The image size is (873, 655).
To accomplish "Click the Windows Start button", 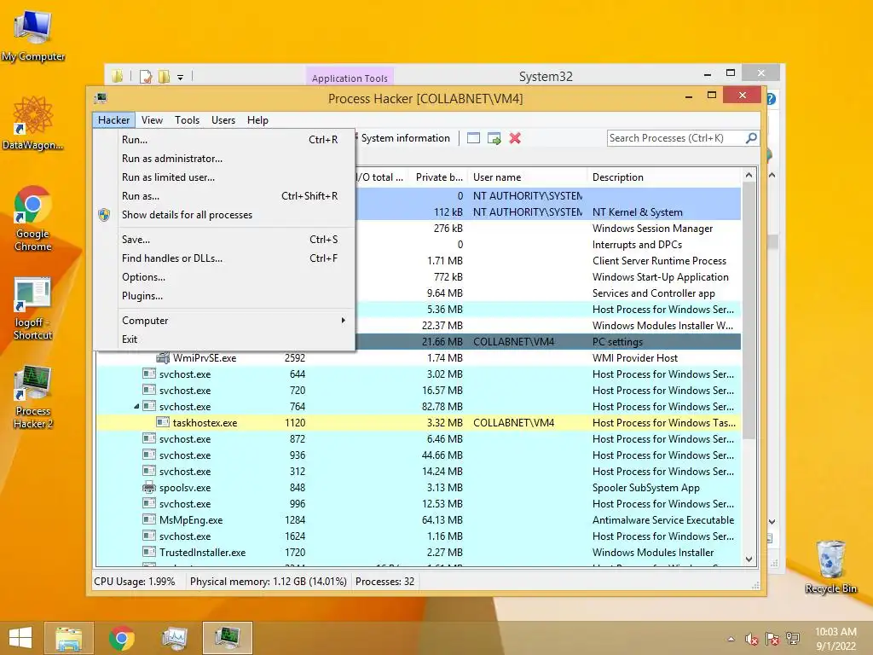I will 20,638.
